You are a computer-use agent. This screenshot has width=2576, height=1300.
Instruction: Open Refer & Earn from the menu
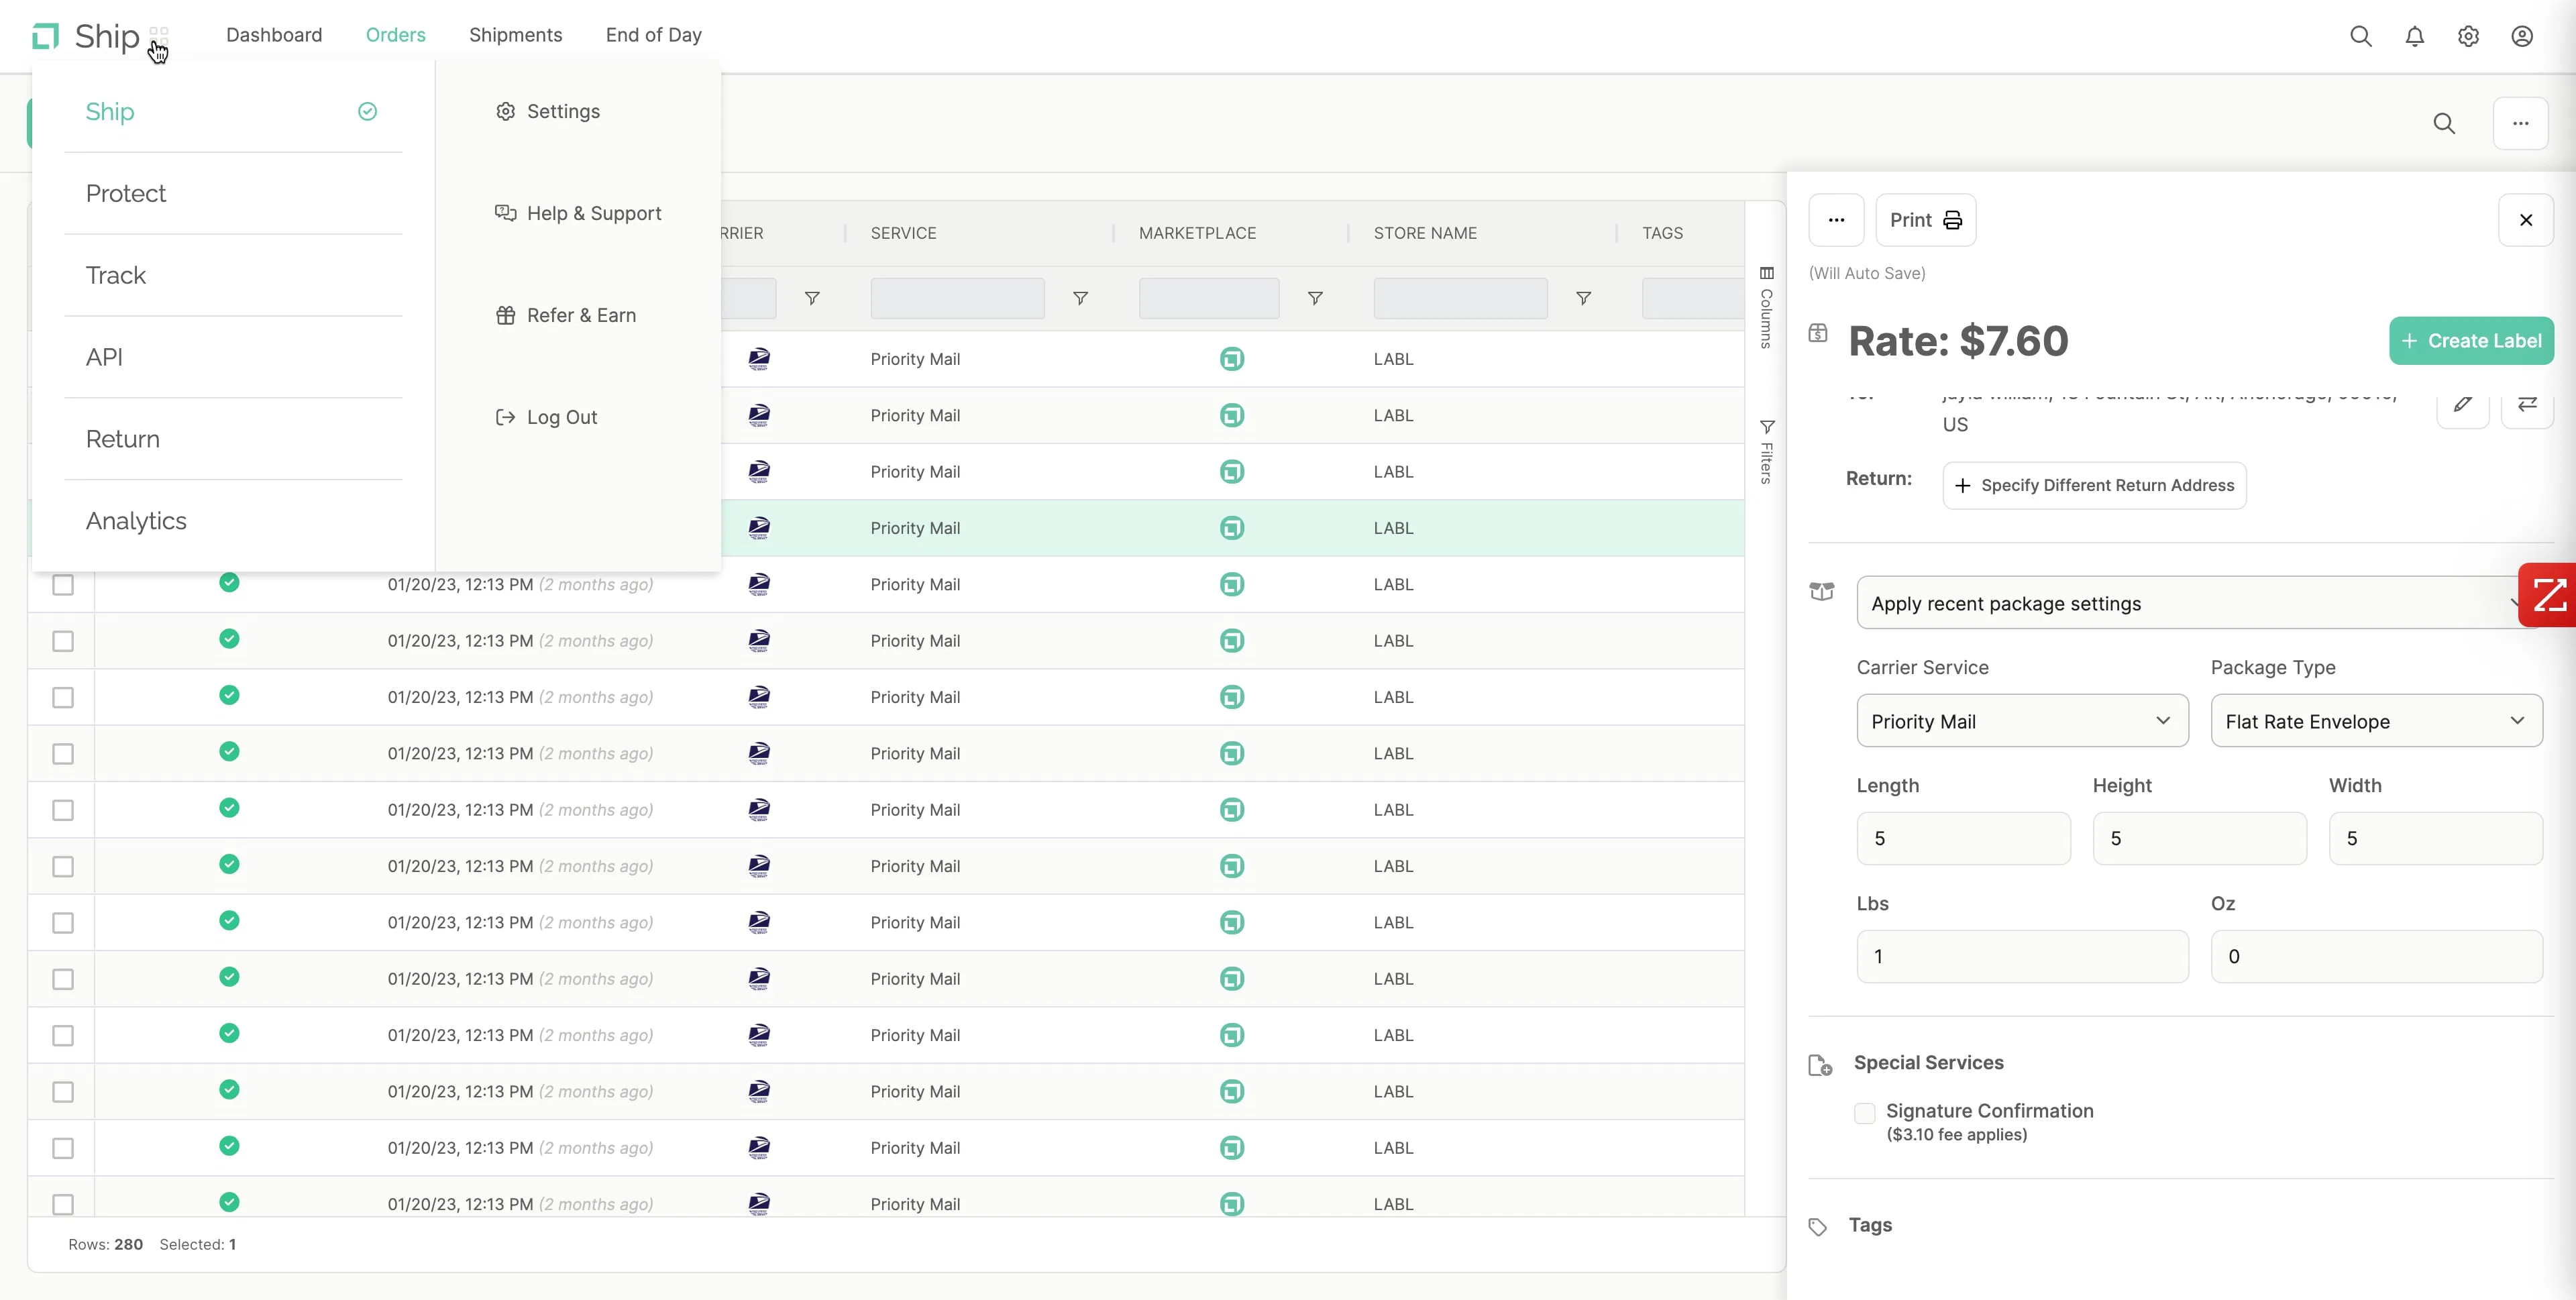566,315
